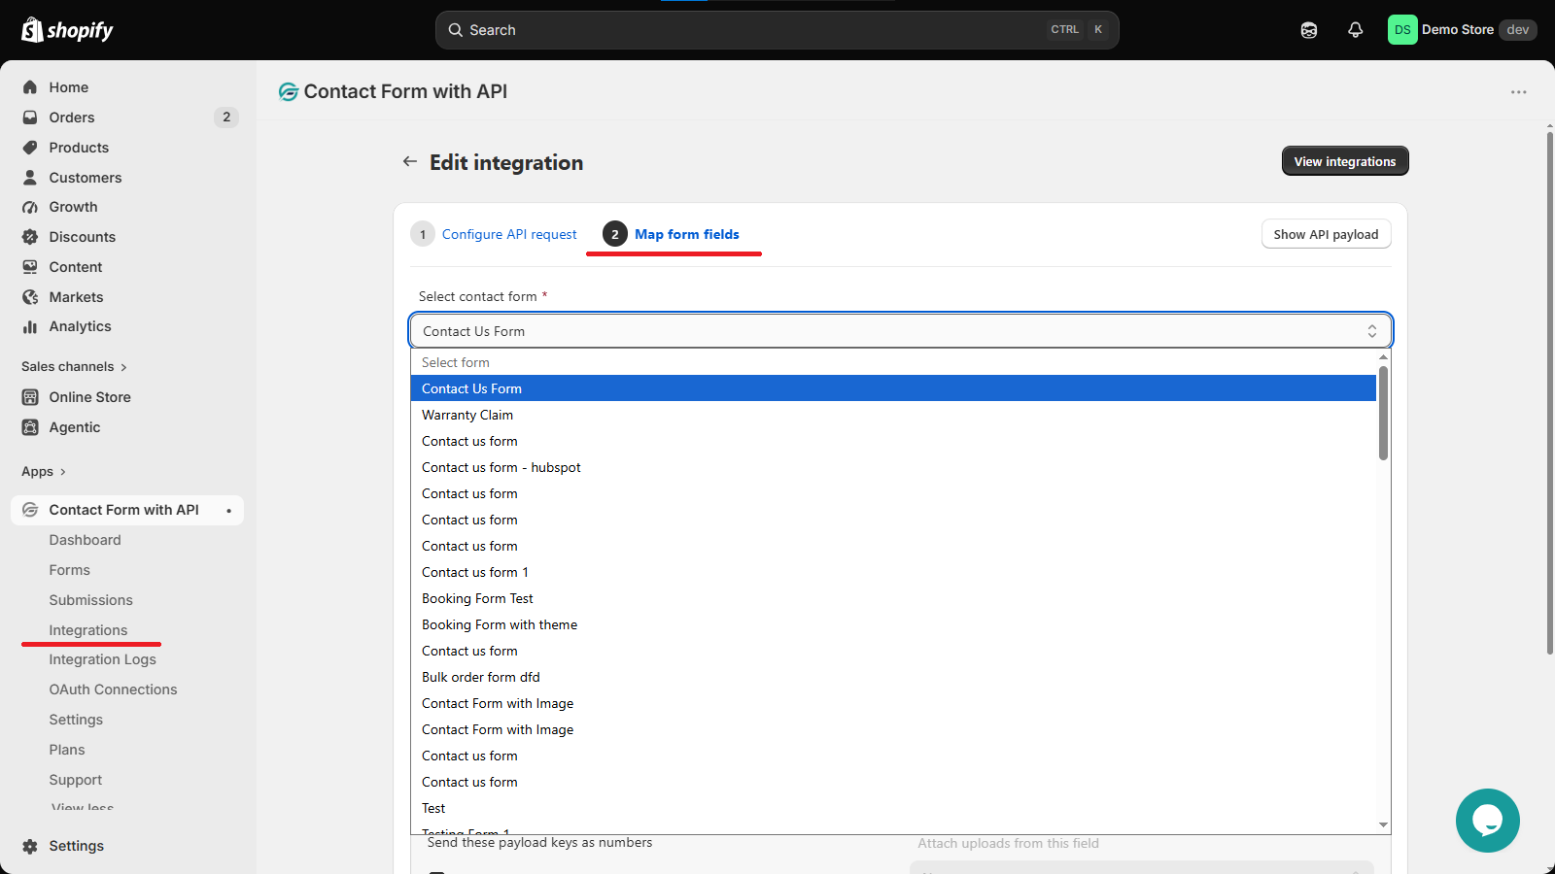
Task: Click the back arrow beside Edit integration
Action: click(x=410, y=161)
